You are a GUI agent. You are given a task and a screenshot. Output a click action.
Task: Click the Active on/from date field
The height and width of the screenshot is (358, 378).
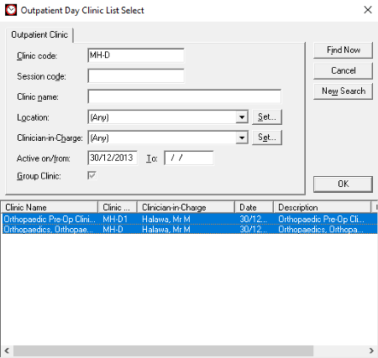click(113, 158)
